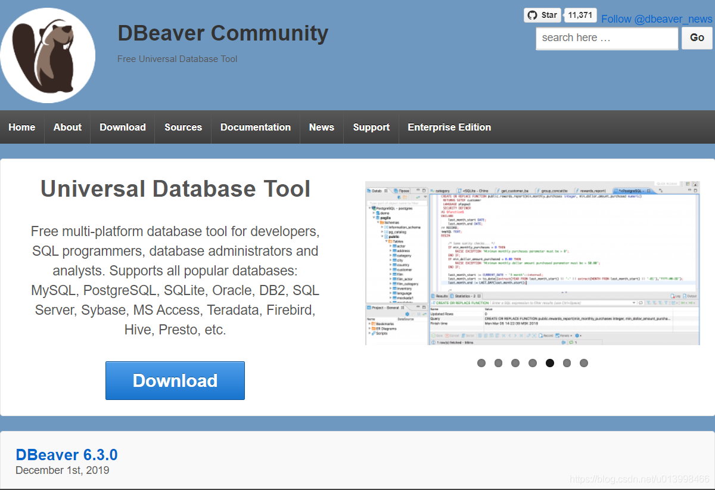Viewport: 715px width, 490px height.
Task: Open the Home menu item
Action: 22,127
